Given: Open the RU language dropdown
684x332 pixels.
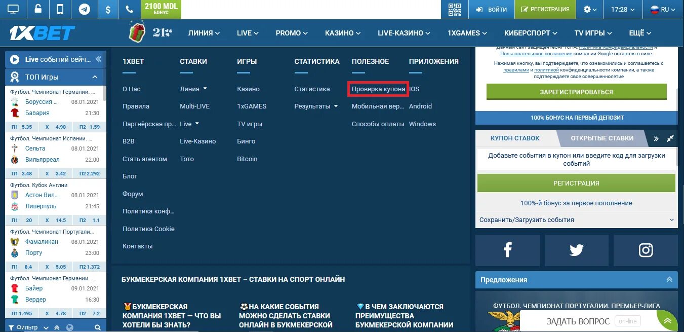Looking at the screenshot, I should point(663,9).
